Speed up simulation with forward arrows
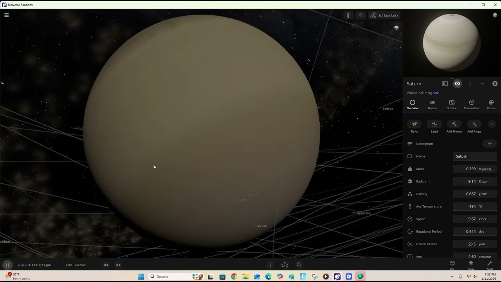Screen dimensions: 501x282 point(118,265)
